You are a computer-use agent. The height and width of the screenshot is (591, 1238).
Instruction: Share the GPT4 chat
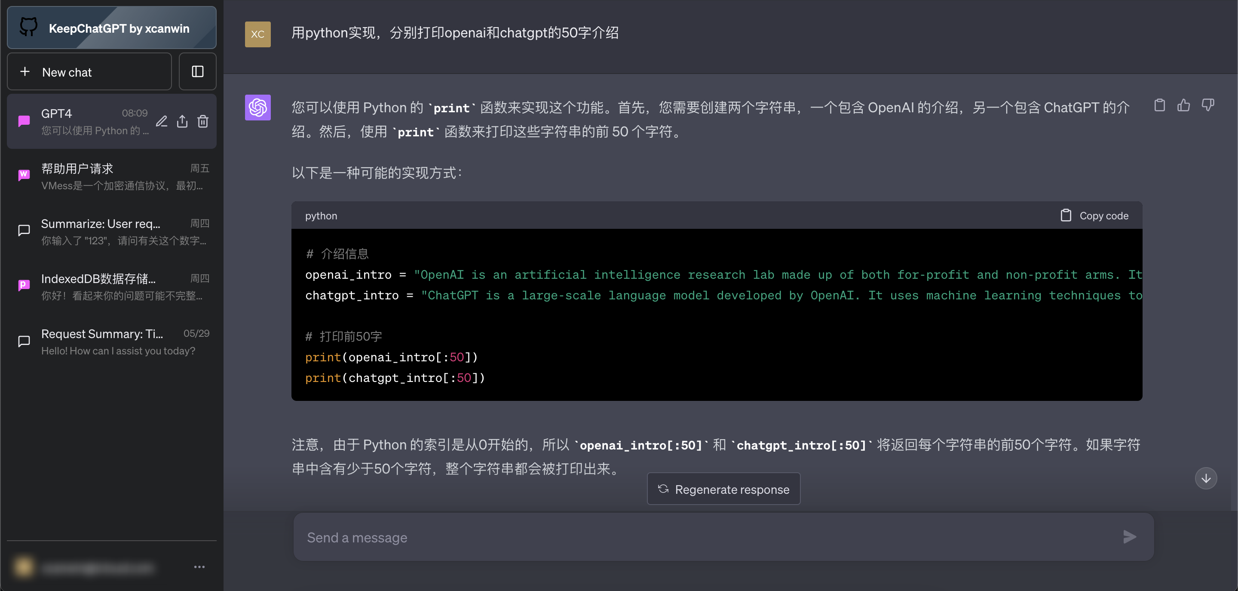point(182,121)
